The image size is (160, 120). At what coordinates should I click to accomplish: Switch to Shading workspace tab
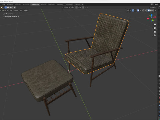(x=44, y=5)
